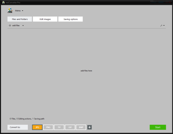Switch to the Files and folders tab
Screen dimensions: 173x134
[x=20, y=19]
